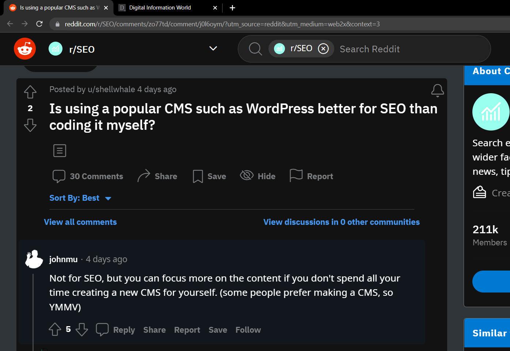Downvote the post by shellwhale
The width and height of the screenshot is (510, 351).
coord(30,125)
